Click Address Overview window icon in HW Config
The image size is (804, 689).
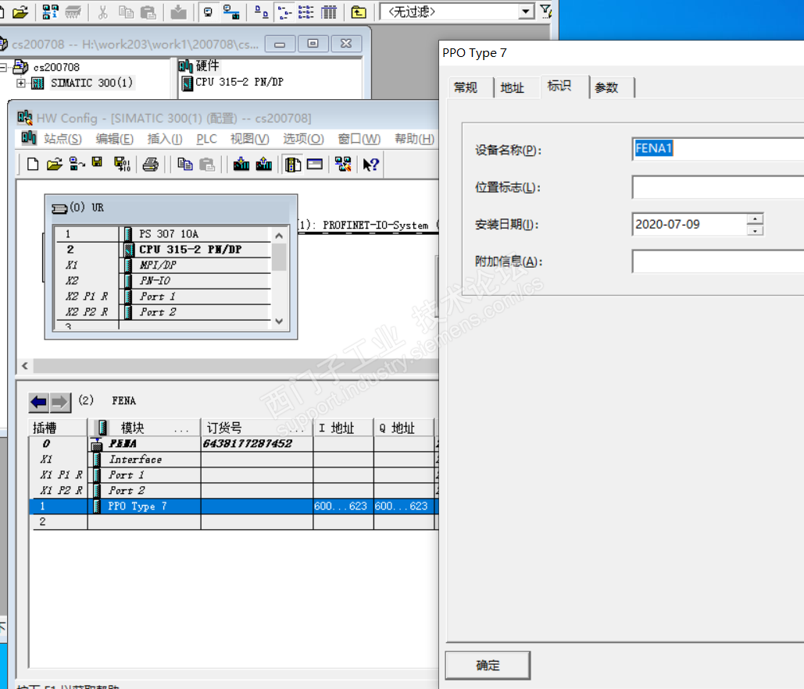(x=314, y=165)
